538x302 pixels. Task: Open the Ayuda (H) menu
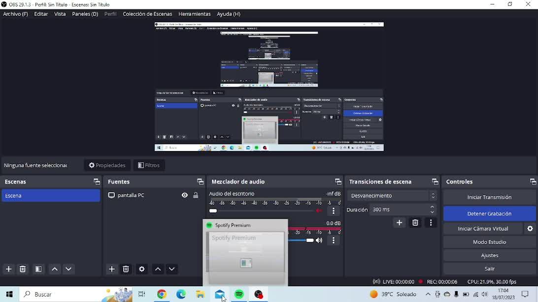[229, 14]
